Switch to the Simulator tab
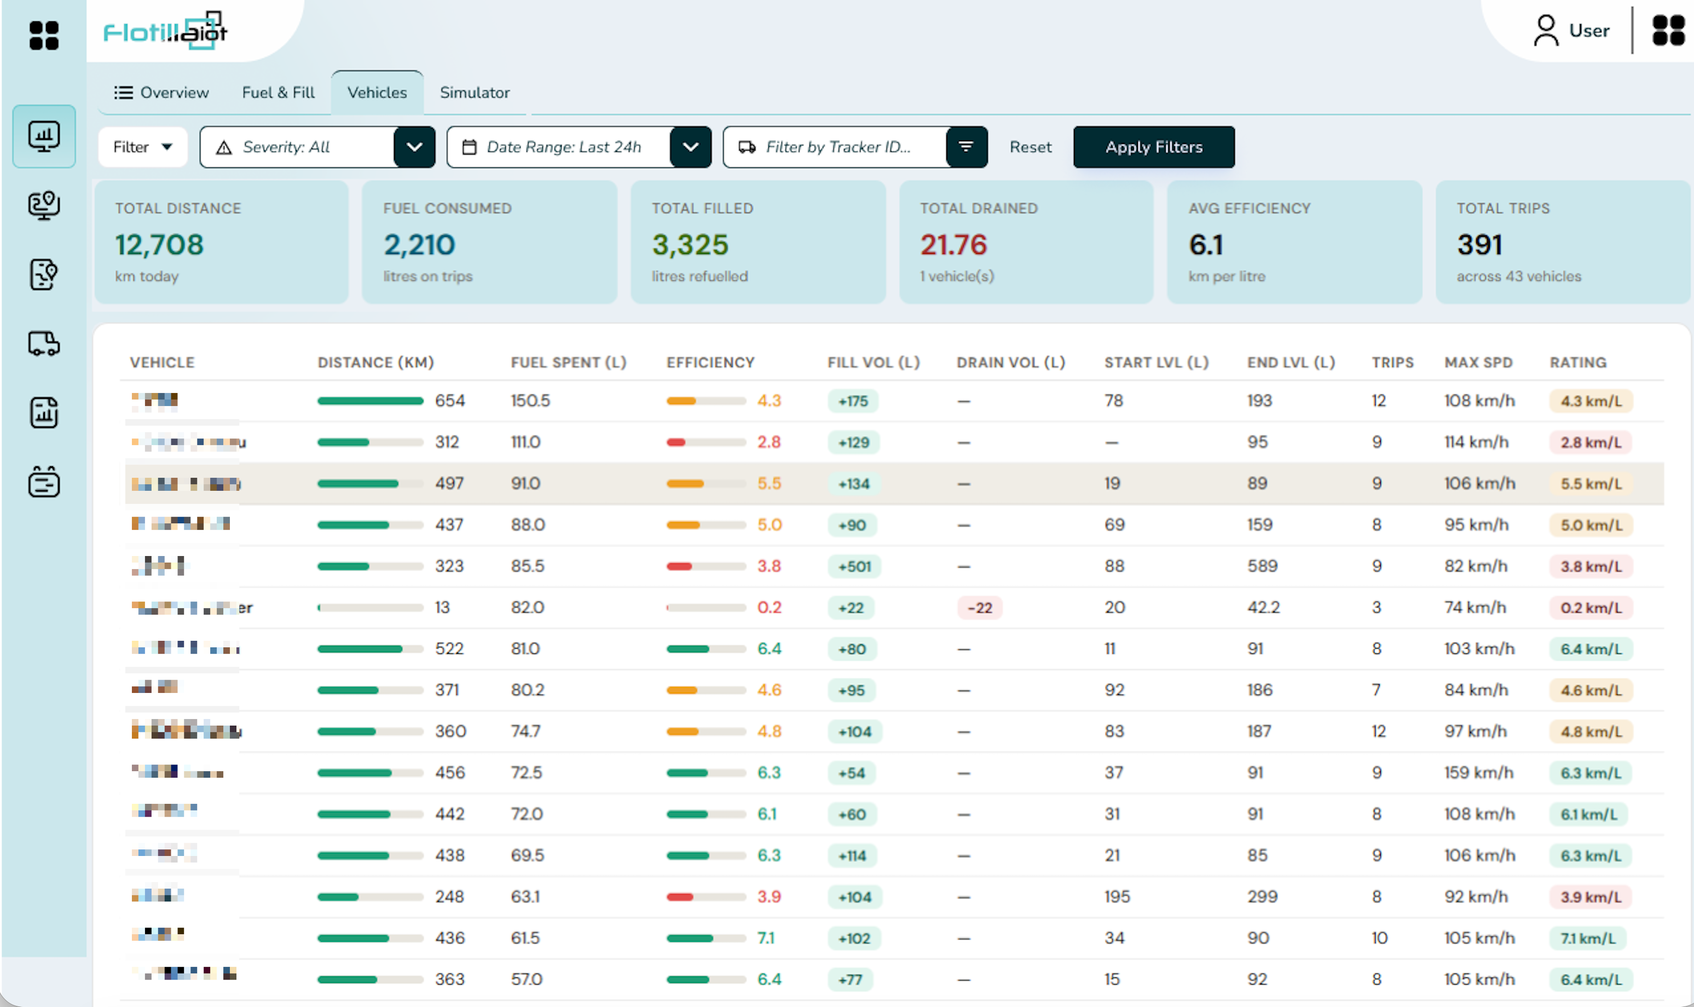The width and height of the screenshot is (1694, 1007). [x=474, y=92]
